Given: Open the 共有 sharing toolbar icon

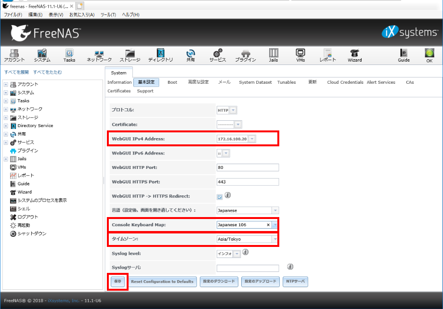Looking at the screenshot, I should coord(191,55).
